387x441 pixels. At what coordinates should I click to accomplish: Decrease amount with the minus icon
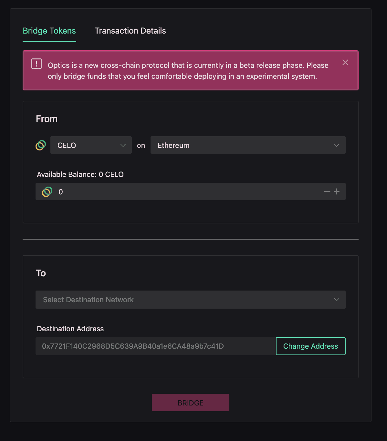pyautogui.click(x=327, y=192)
